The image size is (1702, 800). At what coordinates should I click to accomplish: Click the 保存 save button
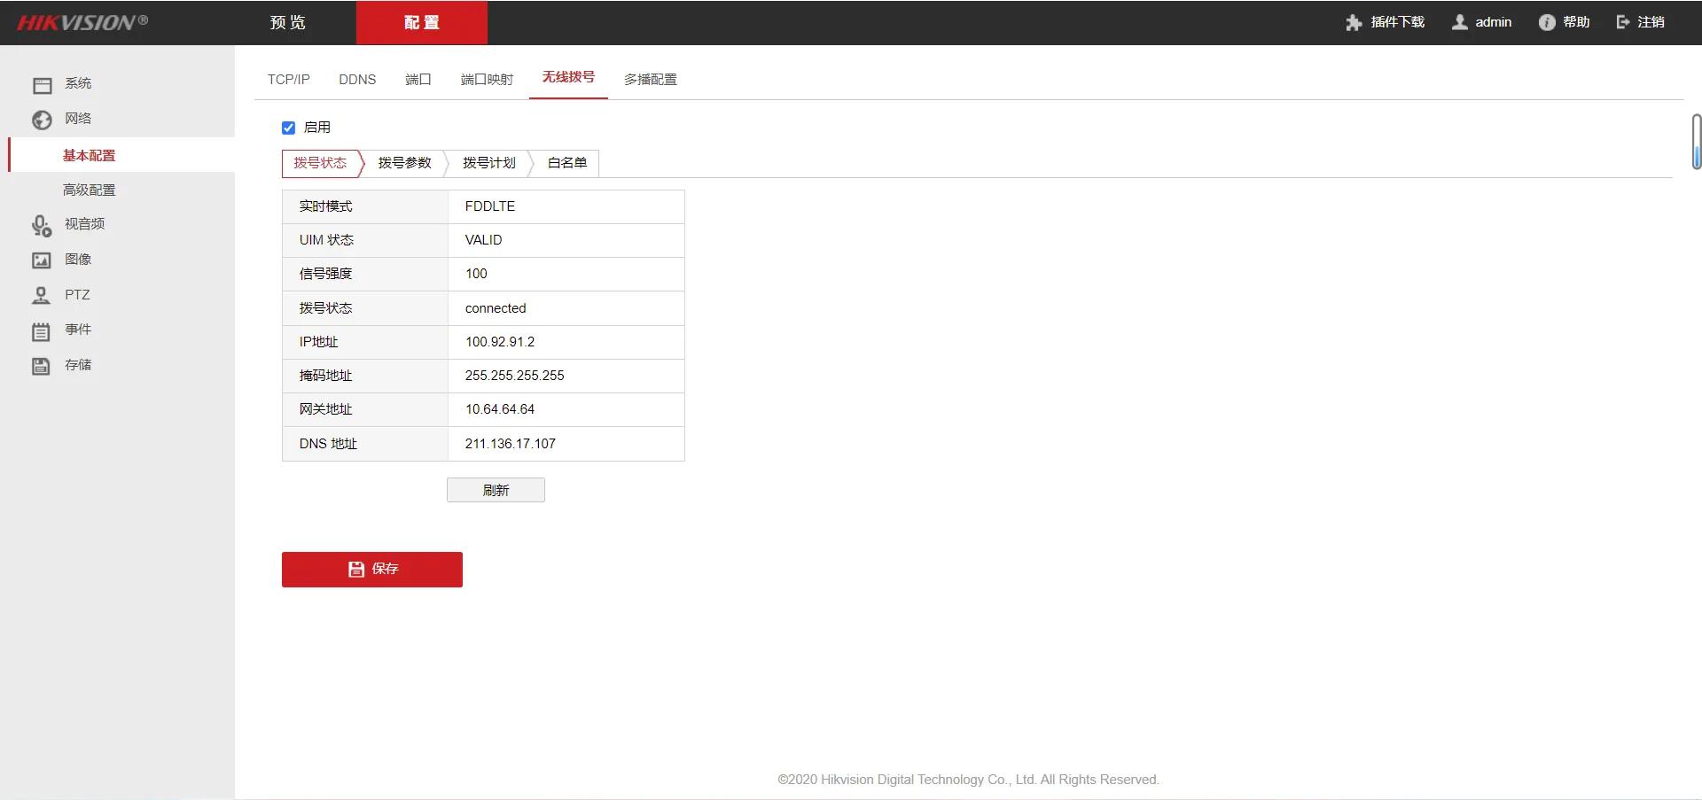tap(371, 569)
